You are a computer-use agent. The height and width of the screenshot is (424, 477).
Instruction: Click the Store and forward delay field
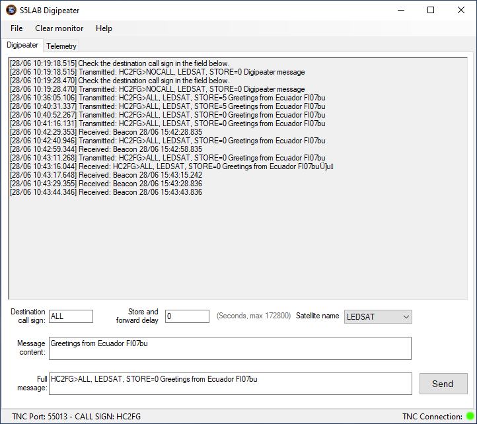[187, 316]
